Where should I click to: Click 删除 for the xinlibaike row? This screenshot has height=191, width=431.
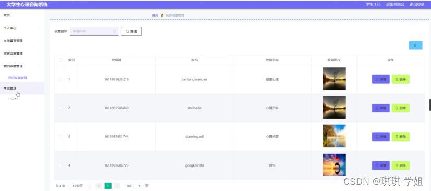(400, 108)
